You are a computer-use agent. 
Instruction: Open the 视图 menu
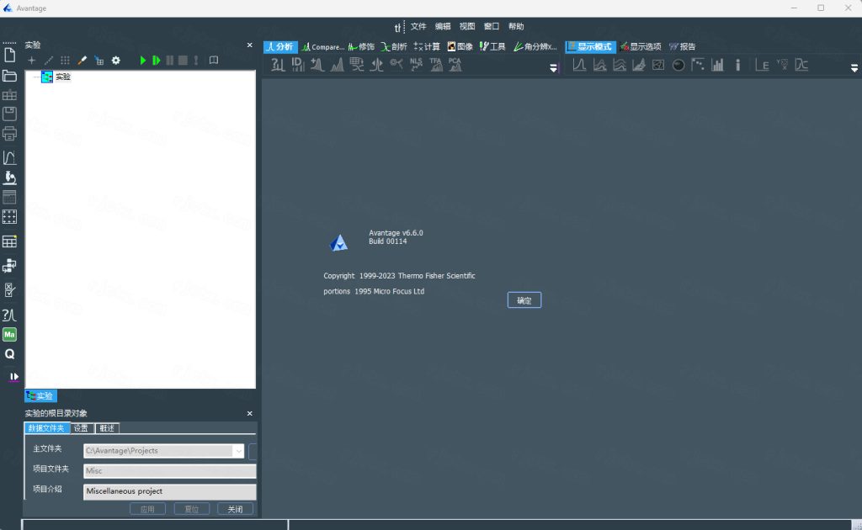[x=467, y=26]
